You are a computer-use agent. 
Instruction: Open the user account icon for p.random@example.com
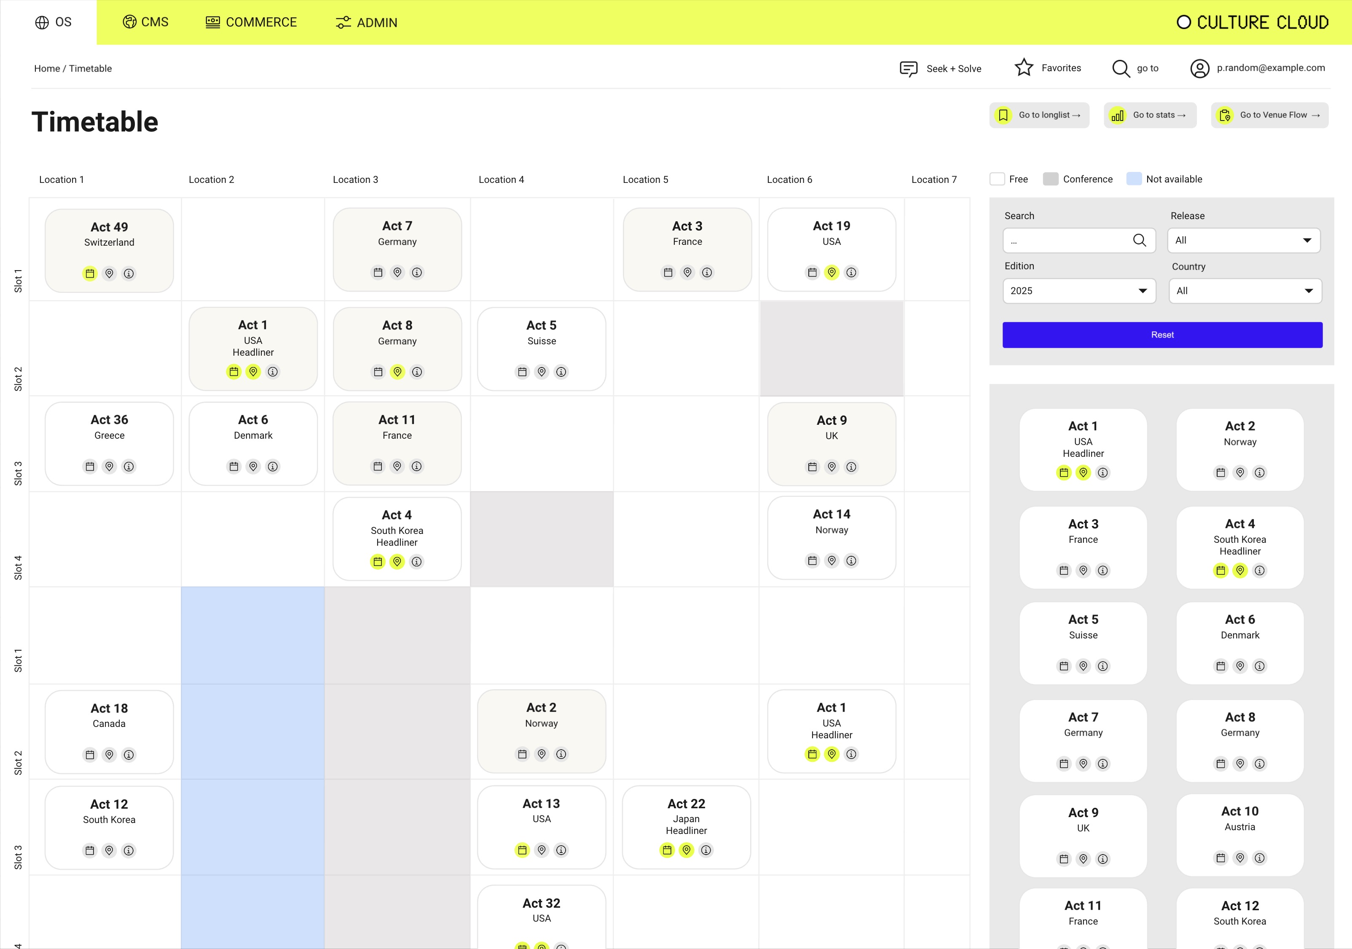(1199, 68)
